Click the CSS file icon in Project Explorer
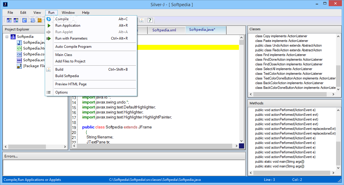The image size is (344, 185). tap(19, 54)
